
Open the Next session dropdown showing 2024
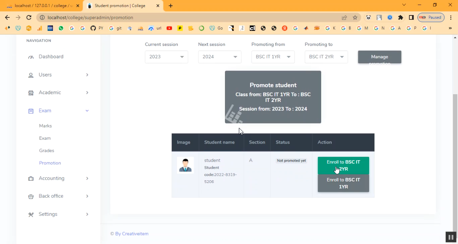point(220,57)
